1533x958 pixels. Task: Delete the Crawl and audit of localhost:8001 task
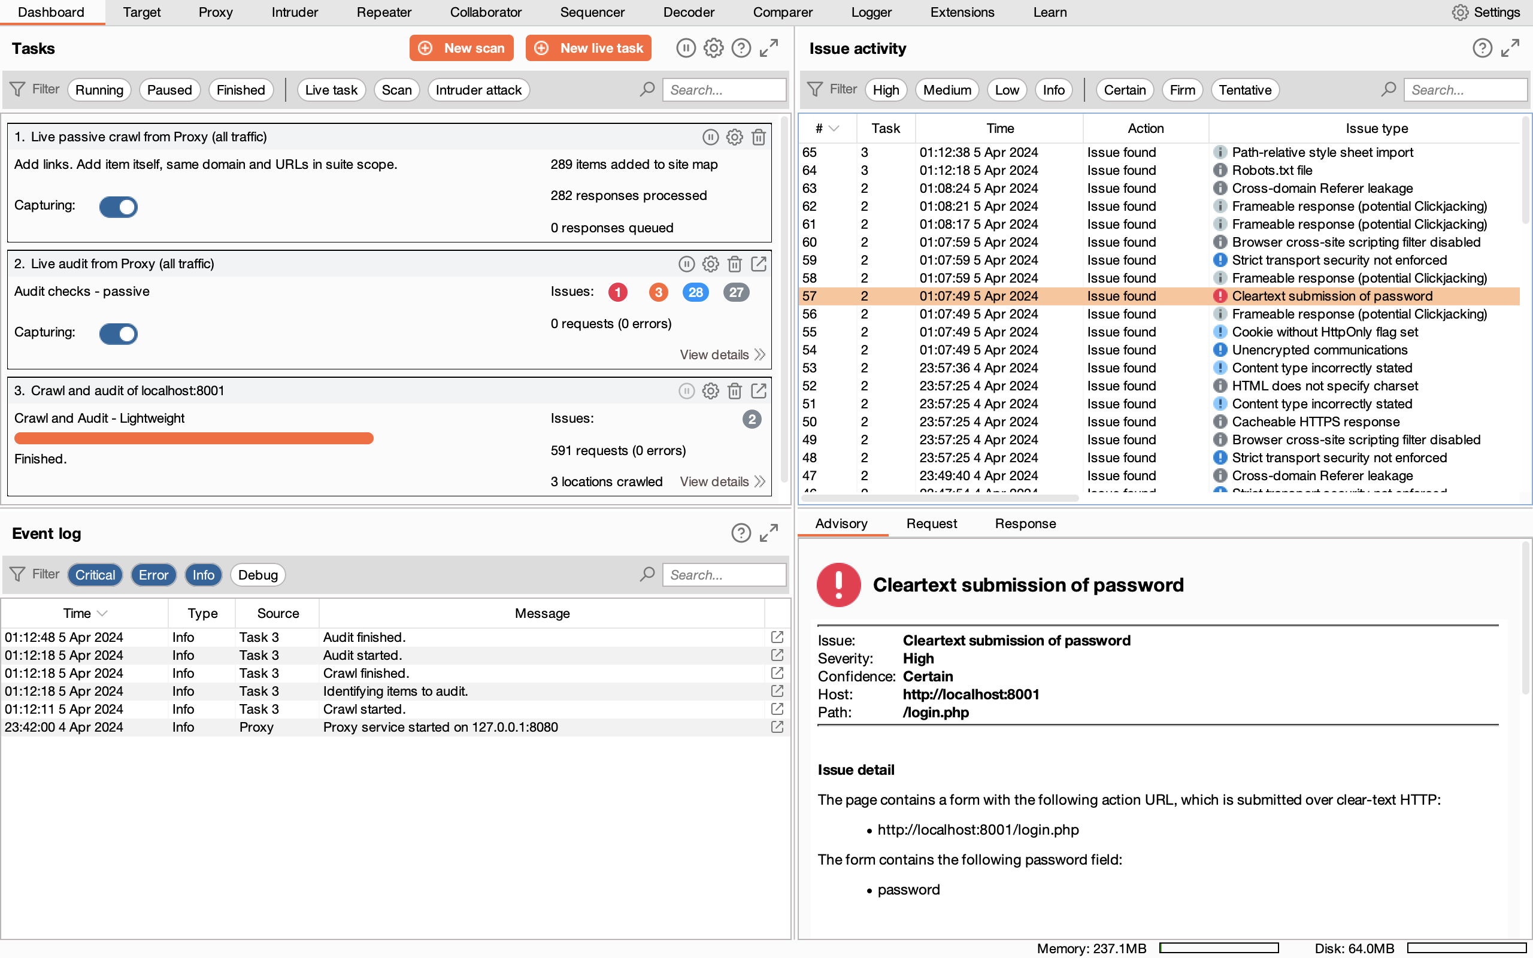pyautogui.click(x=735, y=391)
